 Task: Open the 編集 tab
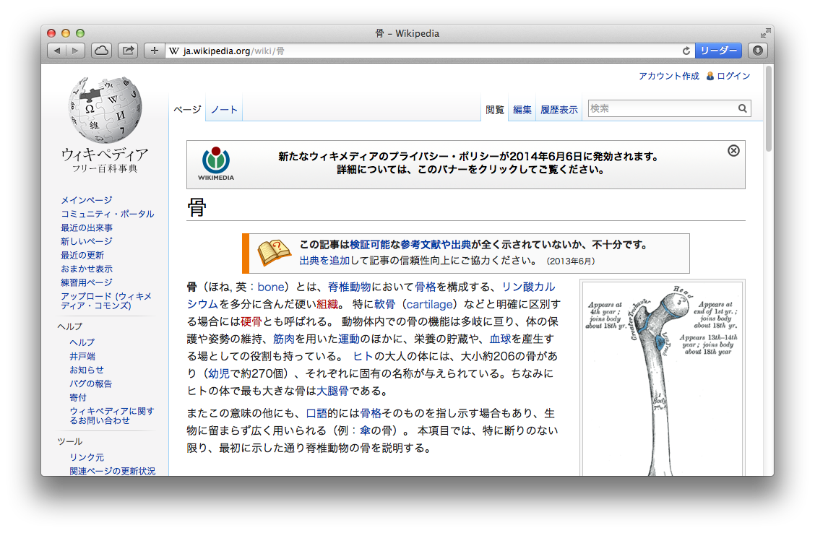[x=522, y=110]
